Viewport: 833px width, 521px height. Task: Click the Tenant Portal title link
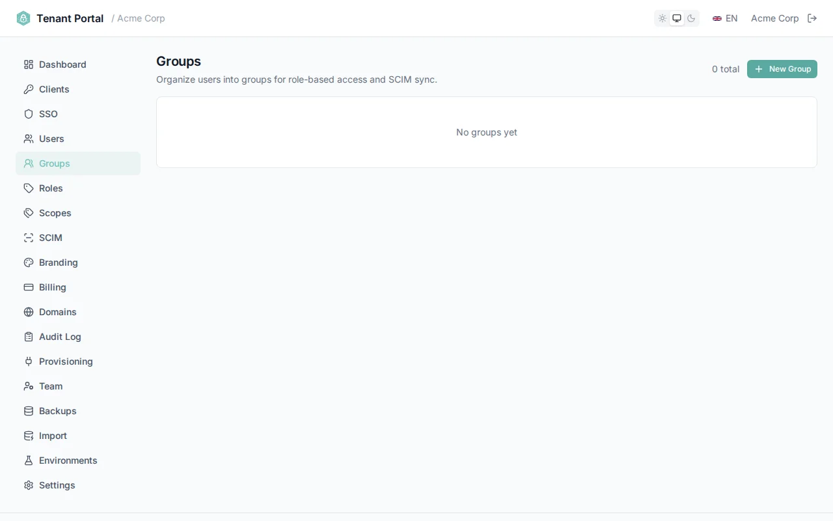click(x=70, y=18)
